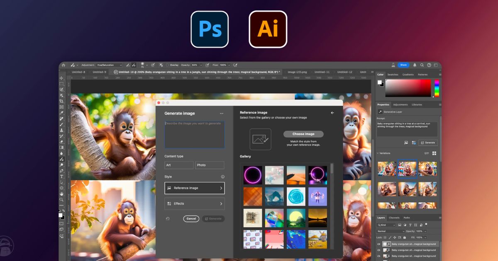Click the Choose image button
Screen dimensions: 498x261
click(303, 134)
